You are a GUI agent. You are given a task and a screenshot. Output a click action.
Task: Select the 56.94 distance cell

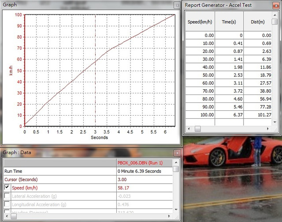pyautogui.click(x=257, y=99)
